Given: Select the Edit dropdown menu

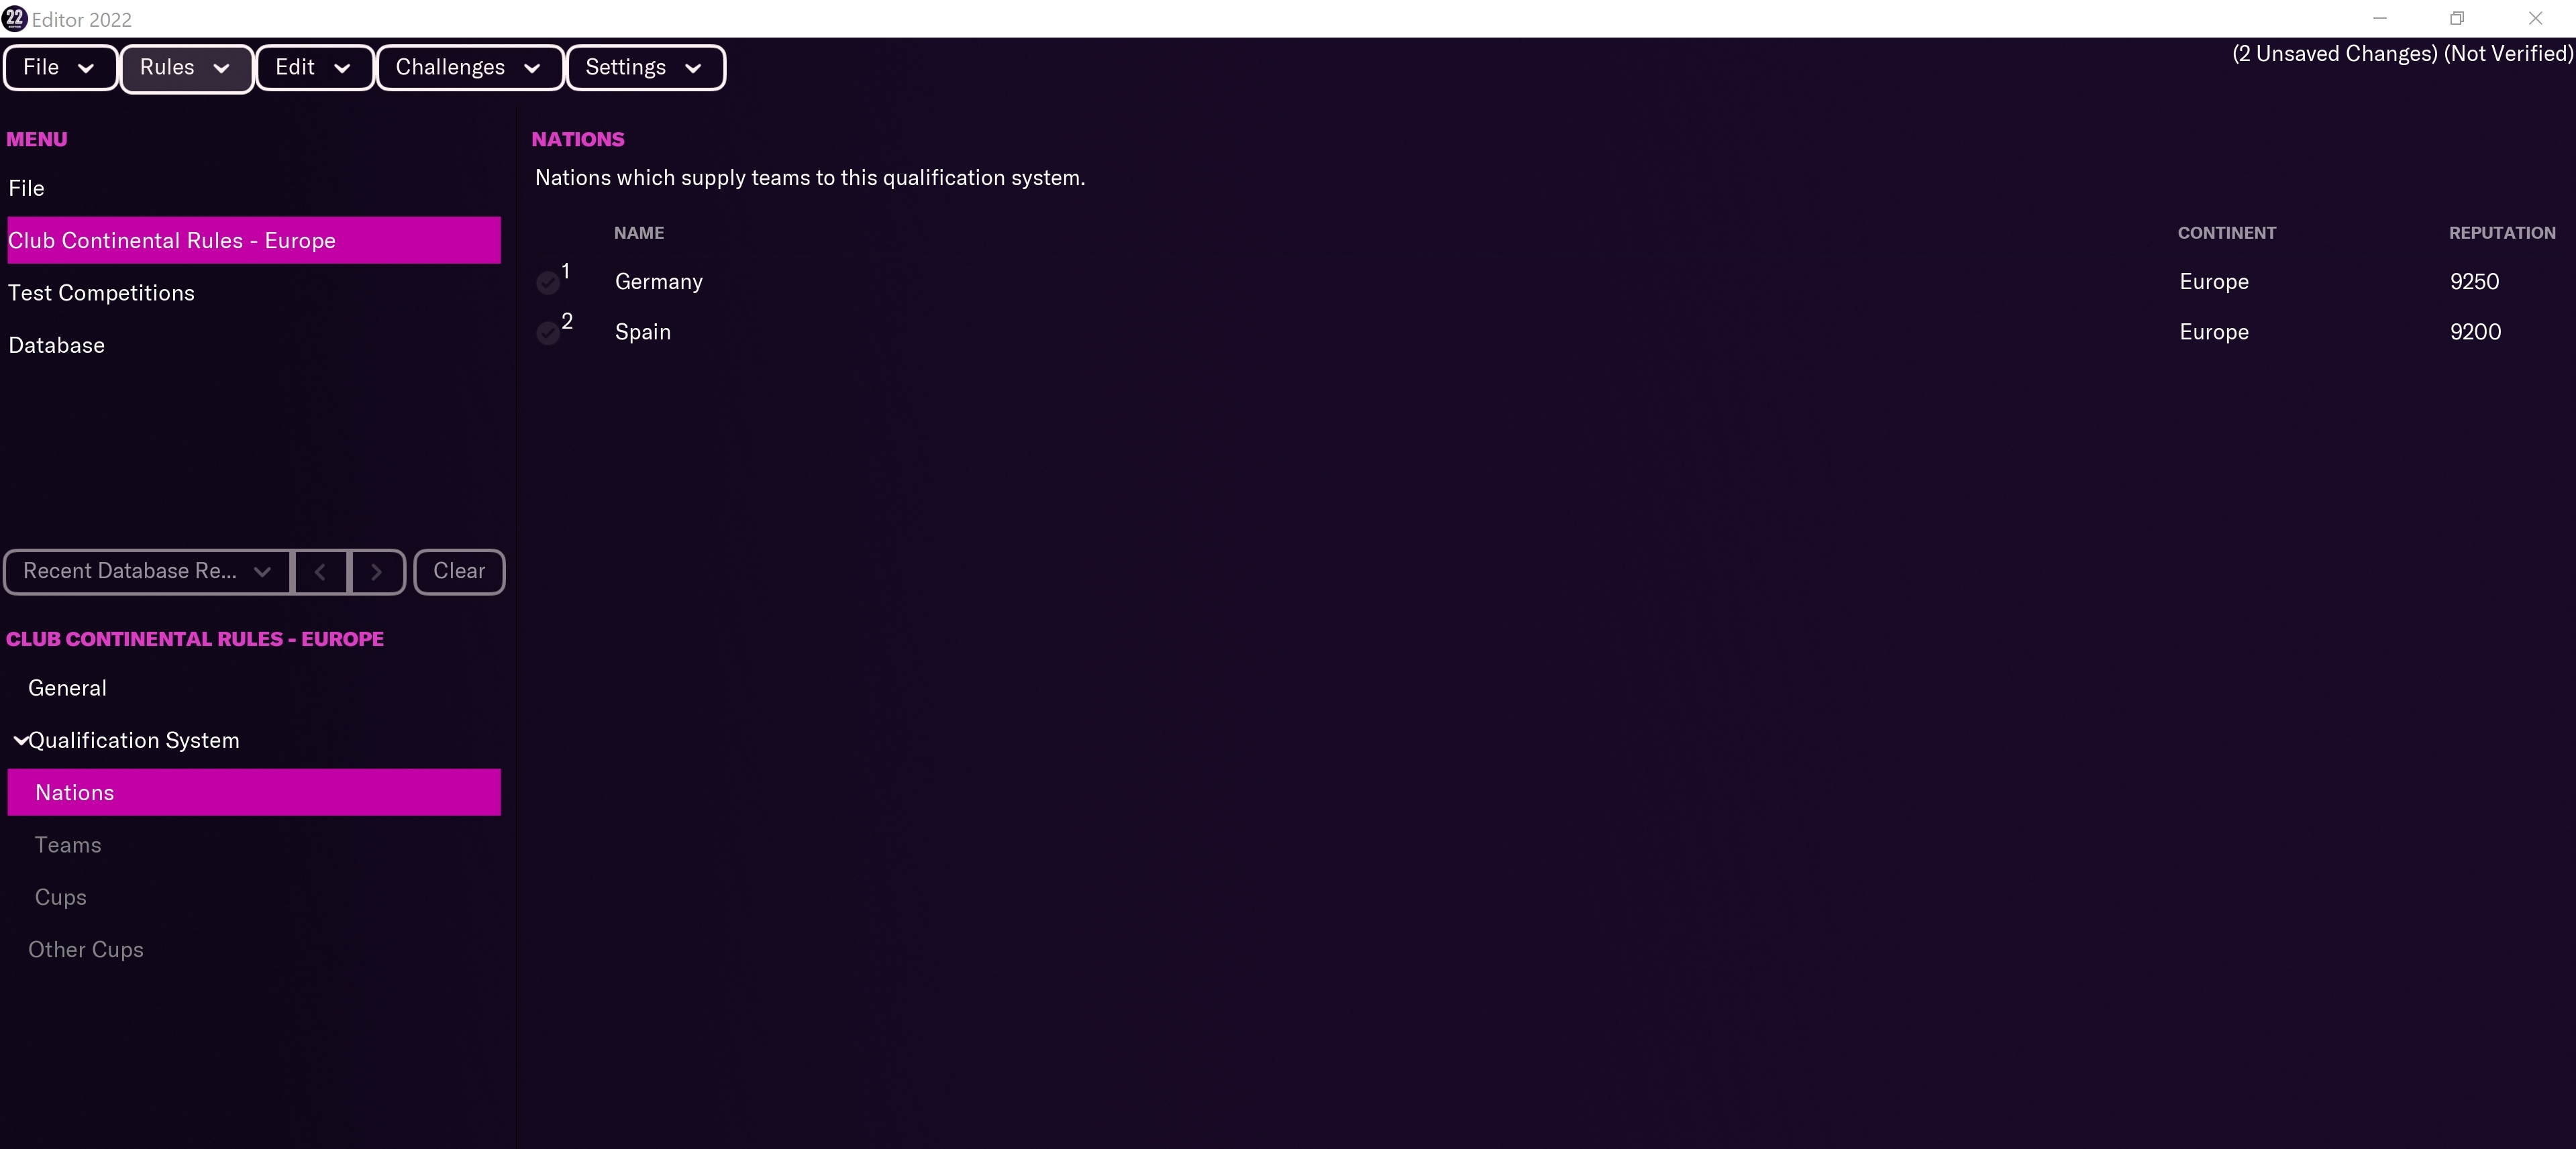Looking at the screenshot, I should 312,67.
